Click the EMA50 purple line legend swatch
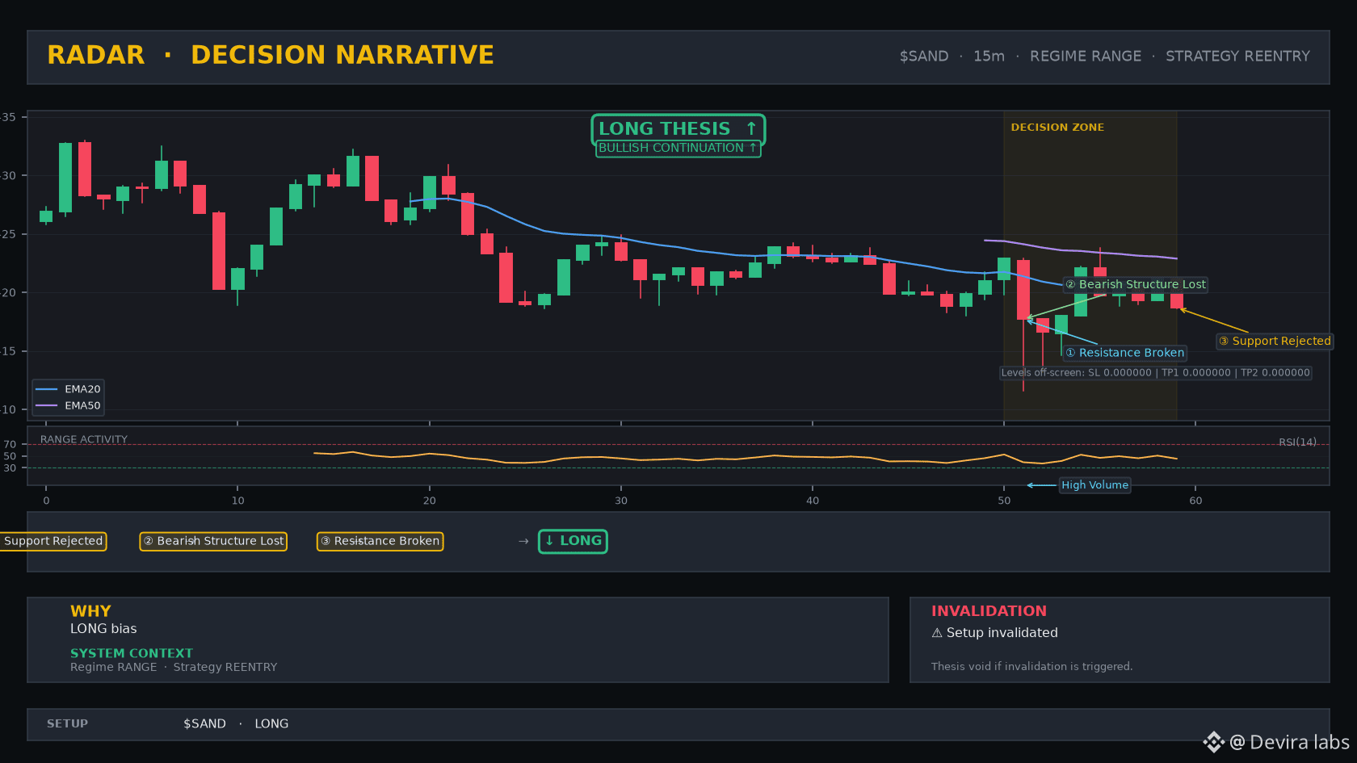1357x763 pixels. (47, 405)
